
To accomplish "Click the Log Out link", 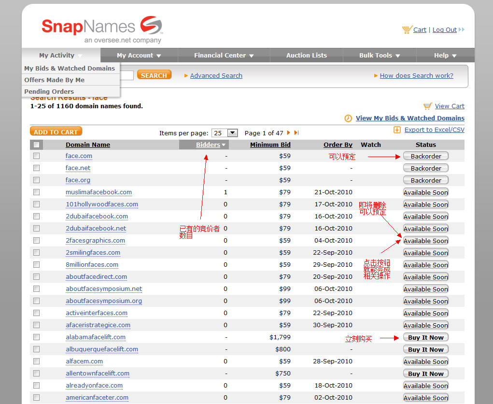I will click(x=445, y=29).
